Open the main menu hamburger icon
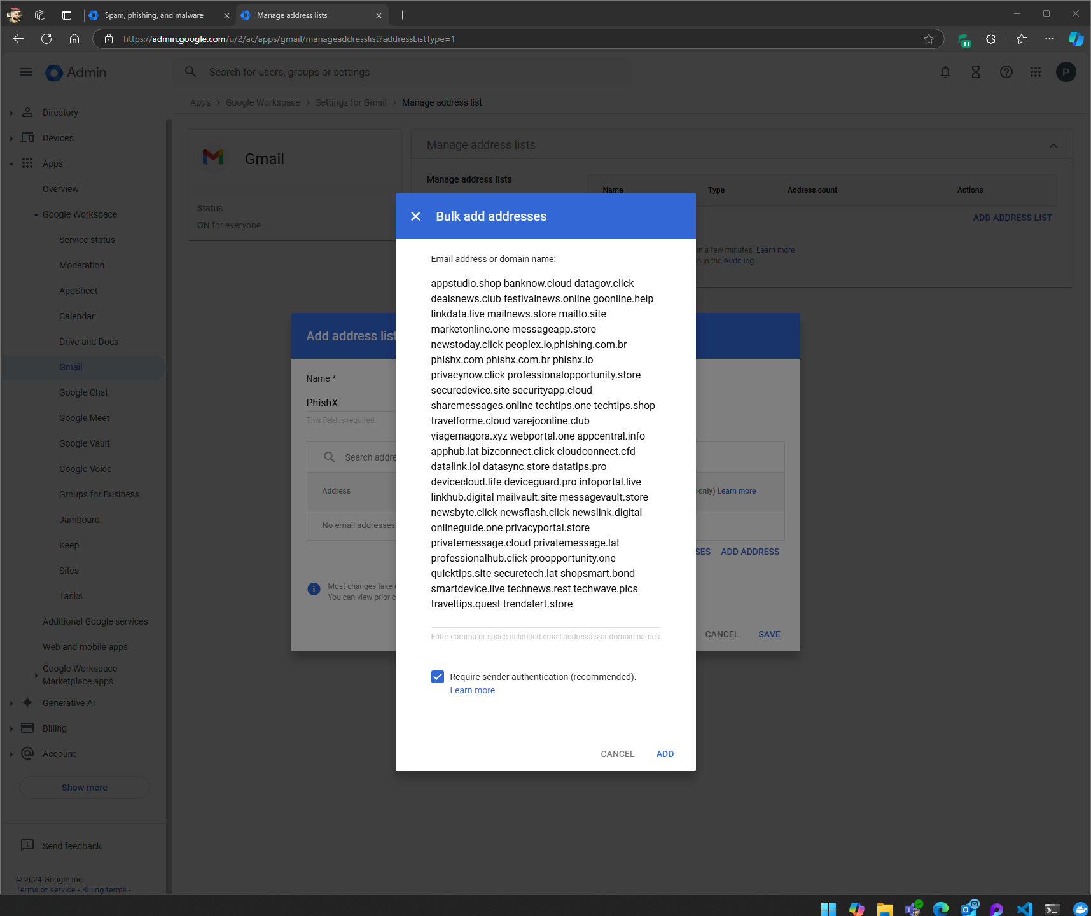This screenshot has width=1091, height=916. click(26, 72)
